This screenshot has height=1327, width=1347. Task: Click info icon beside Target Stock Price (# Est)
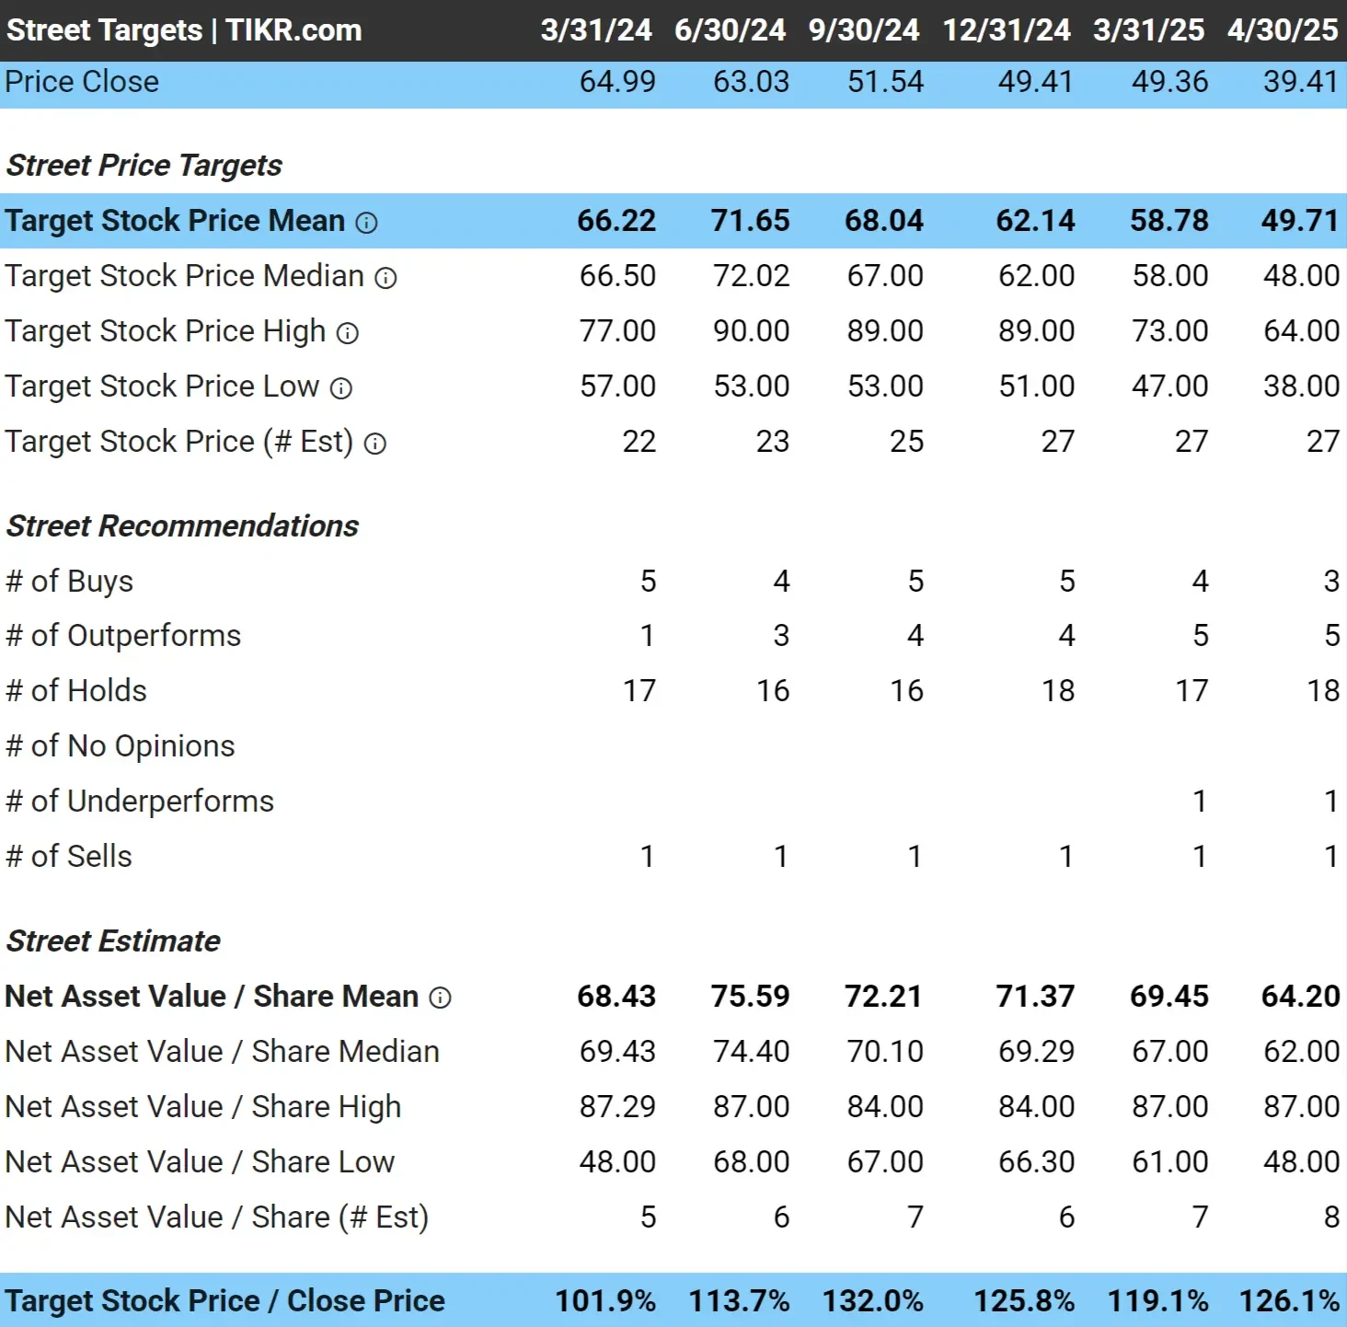pyautogui.click(x=374, y=444)
